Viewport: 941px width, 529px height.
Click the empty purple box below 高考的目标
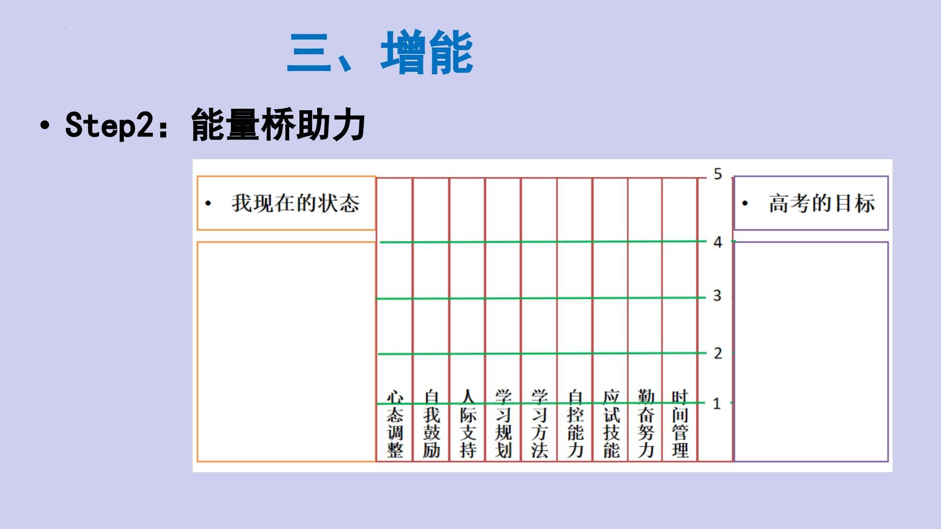pos(811,351)
